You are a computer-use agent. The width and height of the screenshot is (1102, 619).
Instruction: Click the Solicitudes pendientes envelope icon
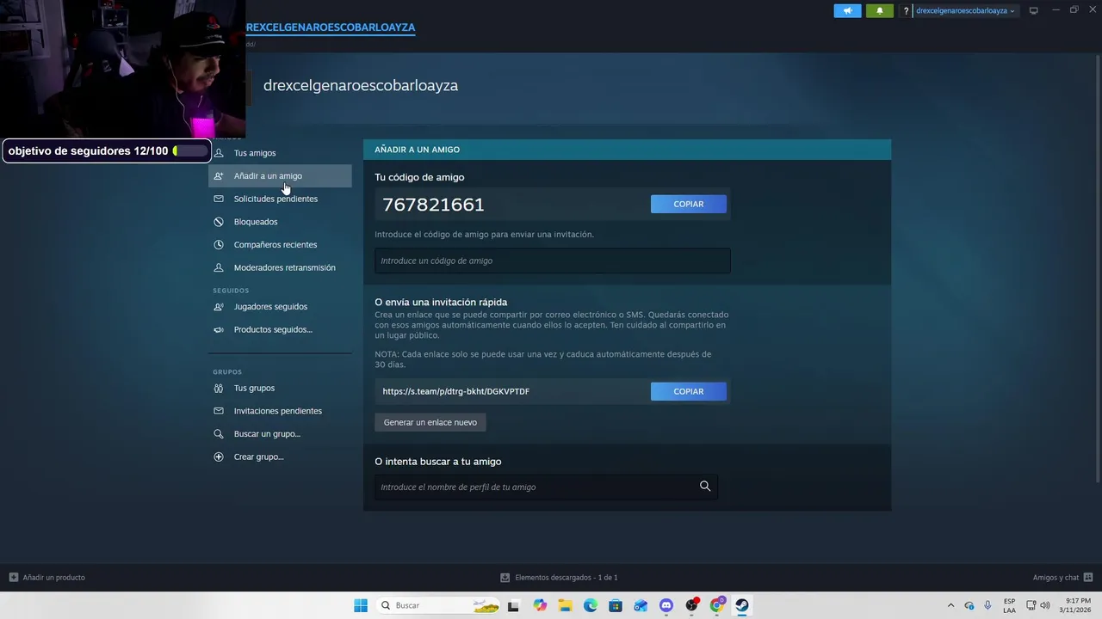(x=219, y=199)
